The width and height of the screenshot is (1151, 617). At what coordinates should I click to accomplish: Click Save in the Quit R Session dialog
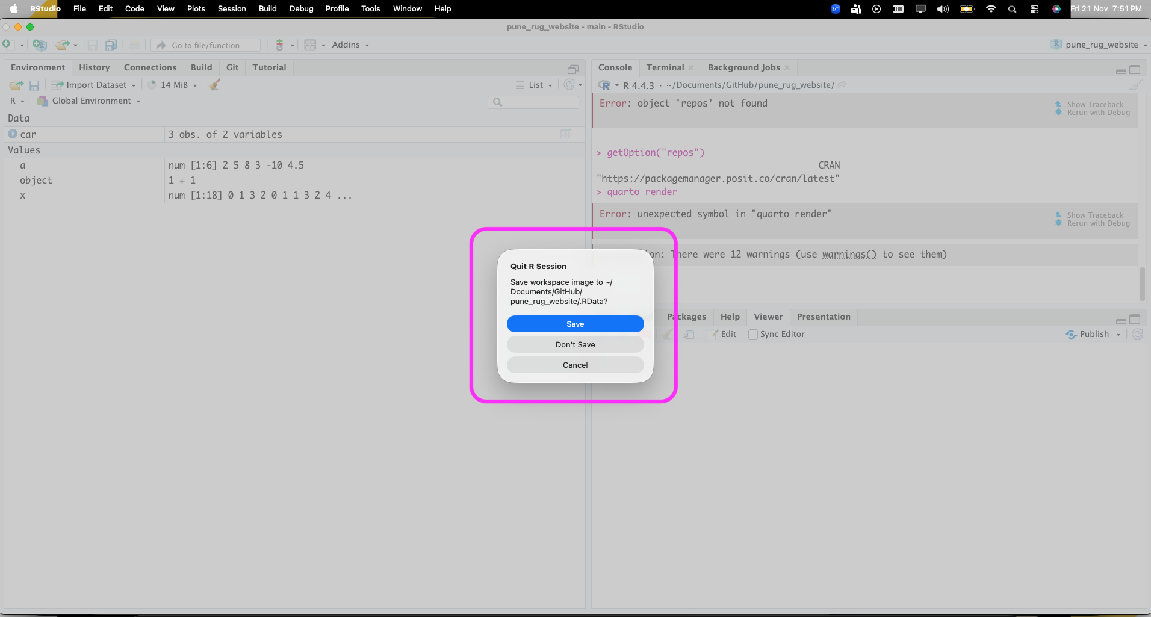pyautogui.click(x=575, y=324)
